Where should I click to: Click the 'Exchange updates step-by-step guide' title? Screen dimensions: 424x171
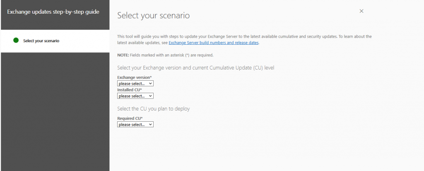click(53, 12)
